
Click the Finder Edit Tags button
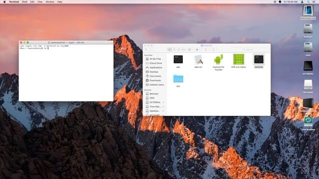coord(213,50)
